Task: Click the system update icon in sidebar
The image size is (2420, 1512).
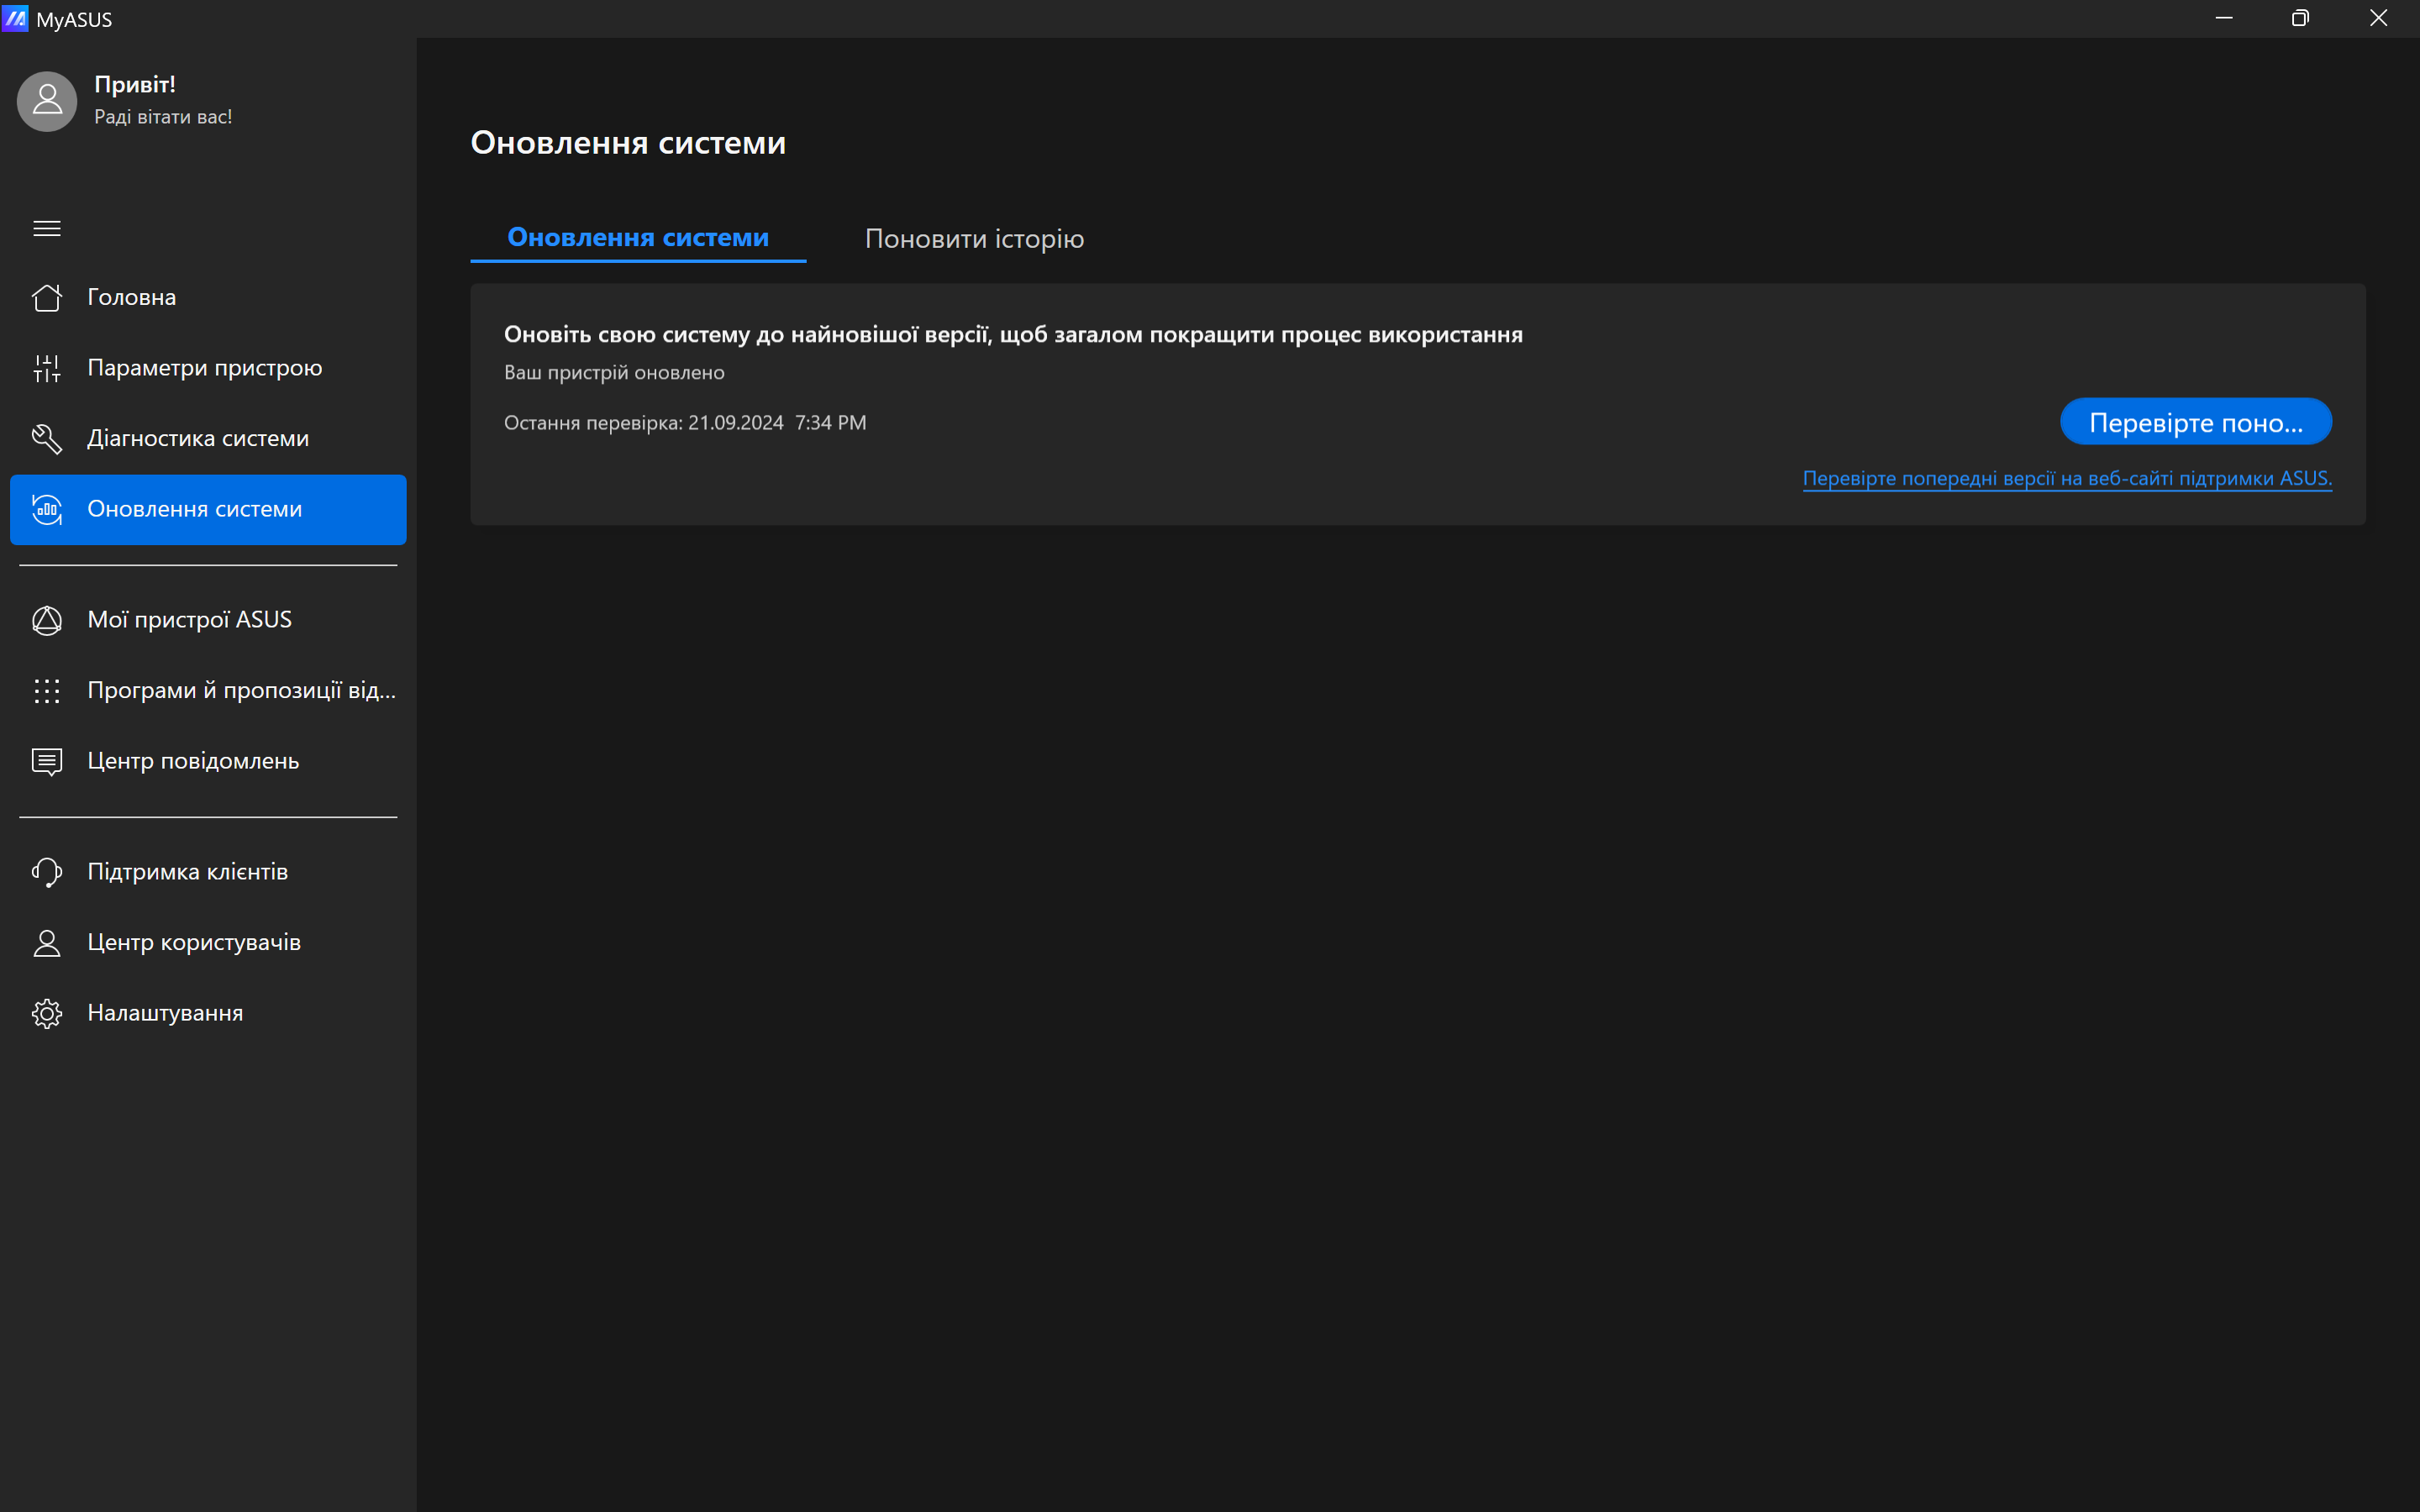Action: tap(47, 509)
